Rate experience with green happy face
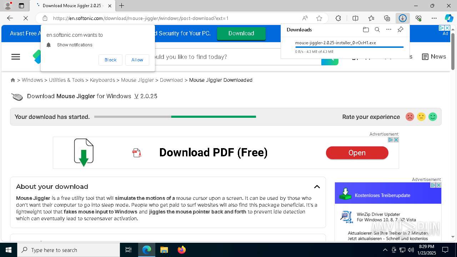The image size is (457, 257). (433, 117)
